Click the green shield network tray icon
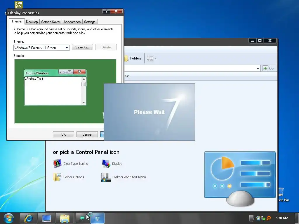Screen dimensions: 299x224 (x=263, y=218)
